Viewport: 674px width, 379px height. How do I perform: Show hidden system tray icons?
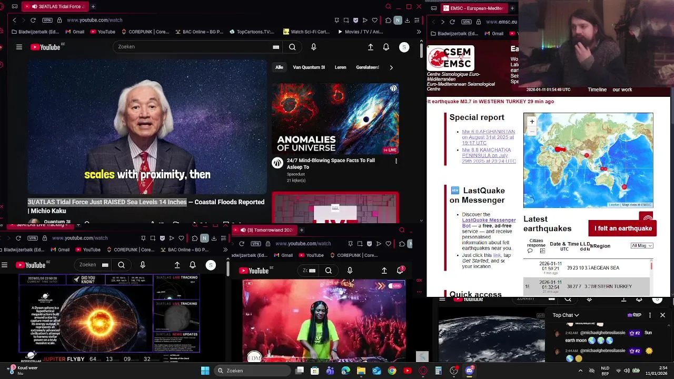(x=580, y=371)
